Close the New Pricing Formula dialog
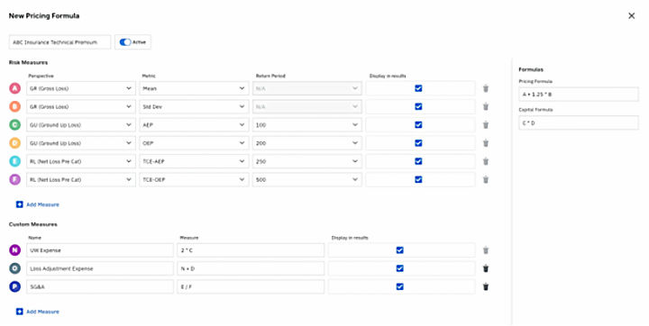This screenshot has height=326, width=649. 631,15
